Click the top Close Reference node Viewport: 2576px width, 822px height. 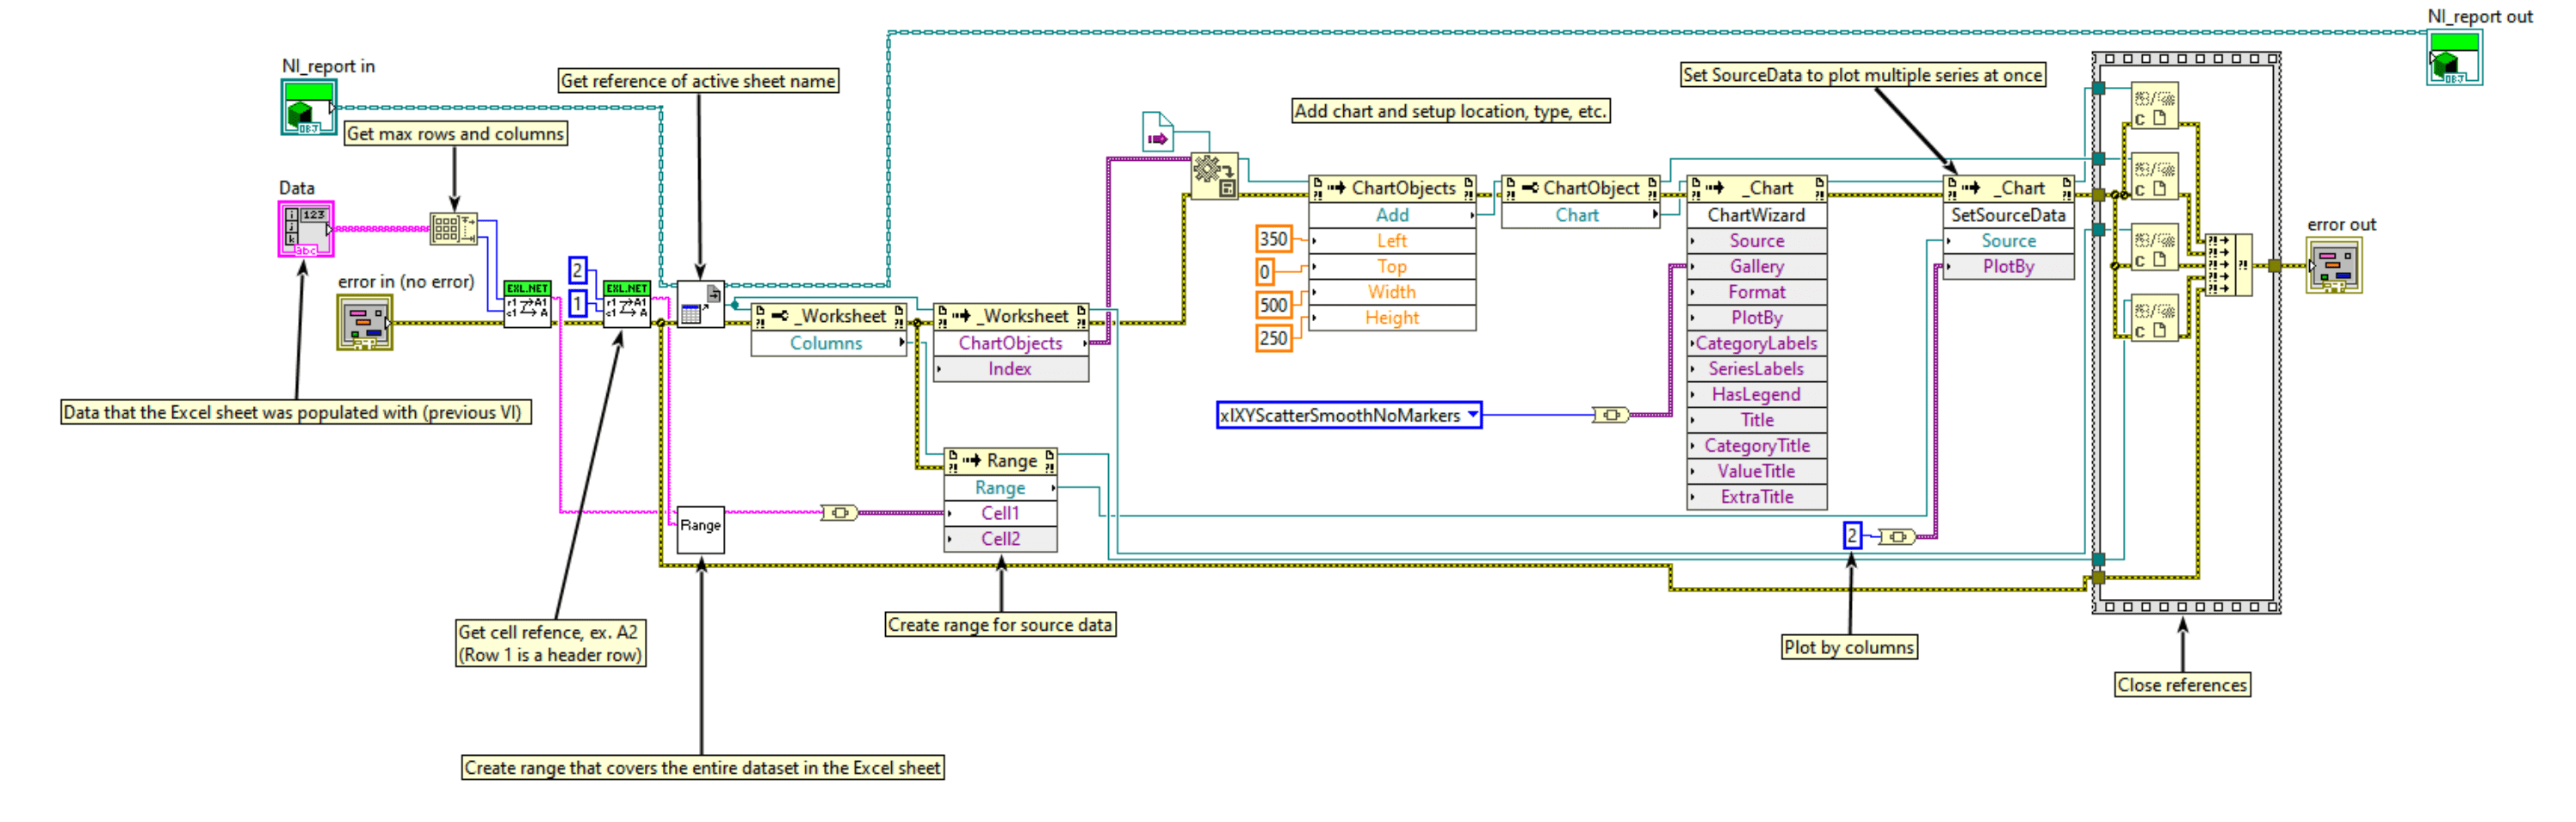click(2154, 106)
